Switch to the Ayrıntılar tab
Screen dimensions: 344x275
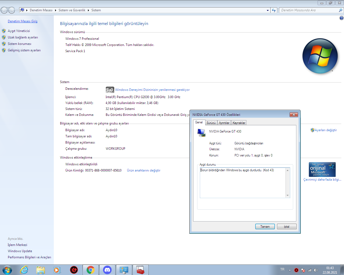[224, 123]
